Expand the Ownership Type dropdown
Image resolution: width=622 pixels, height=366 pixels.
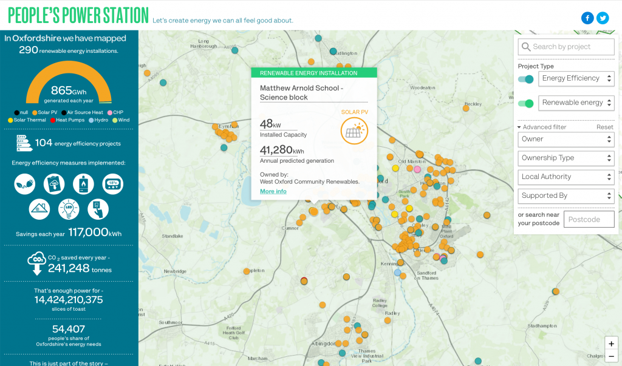coord(566,158)
